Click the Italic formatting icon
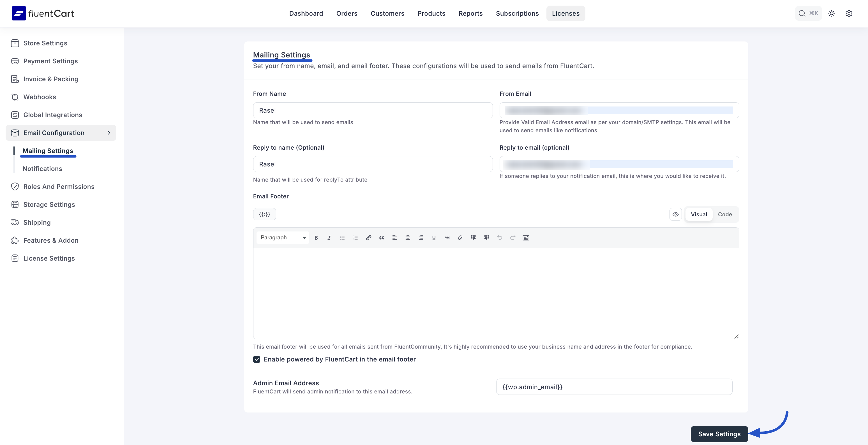 coord(329,237)
